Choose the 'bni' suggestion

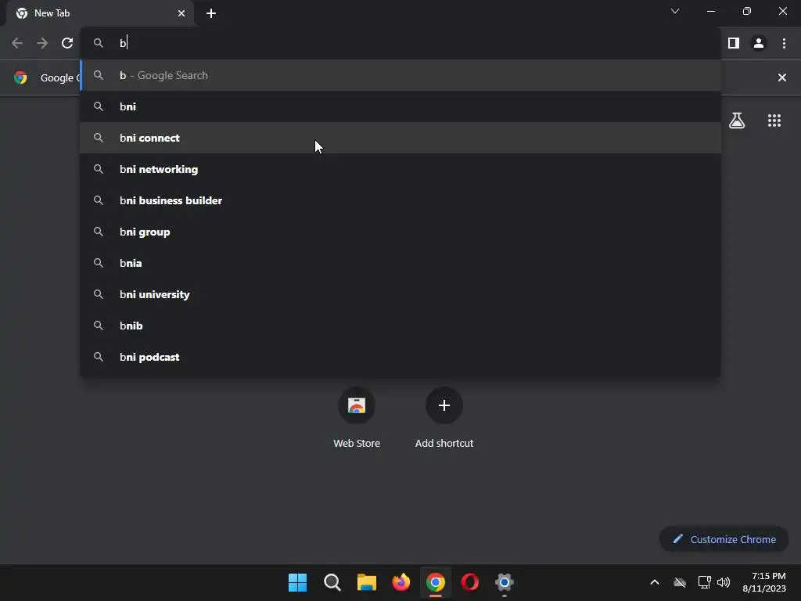tap(400, 106)
